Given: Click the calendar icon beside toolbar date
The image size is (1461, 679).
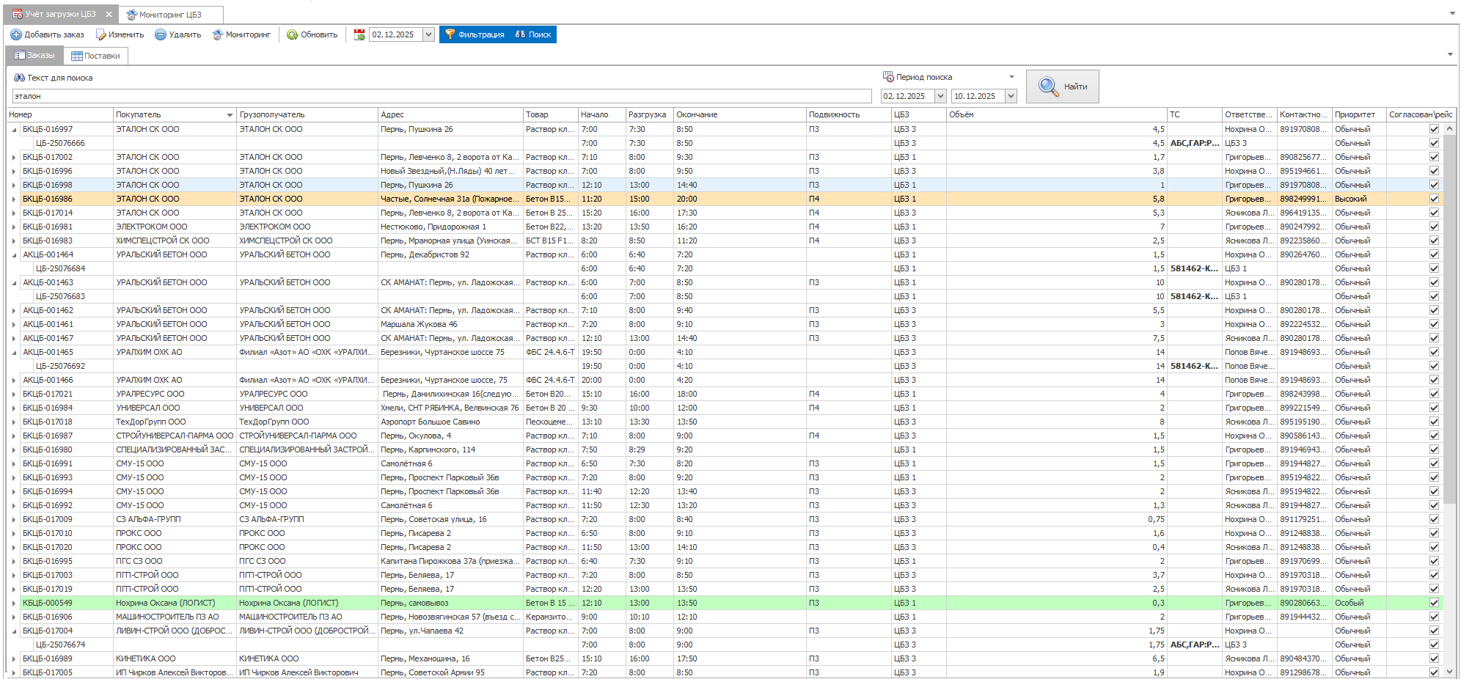Looking at the screenshot, I should pos(359,34).
